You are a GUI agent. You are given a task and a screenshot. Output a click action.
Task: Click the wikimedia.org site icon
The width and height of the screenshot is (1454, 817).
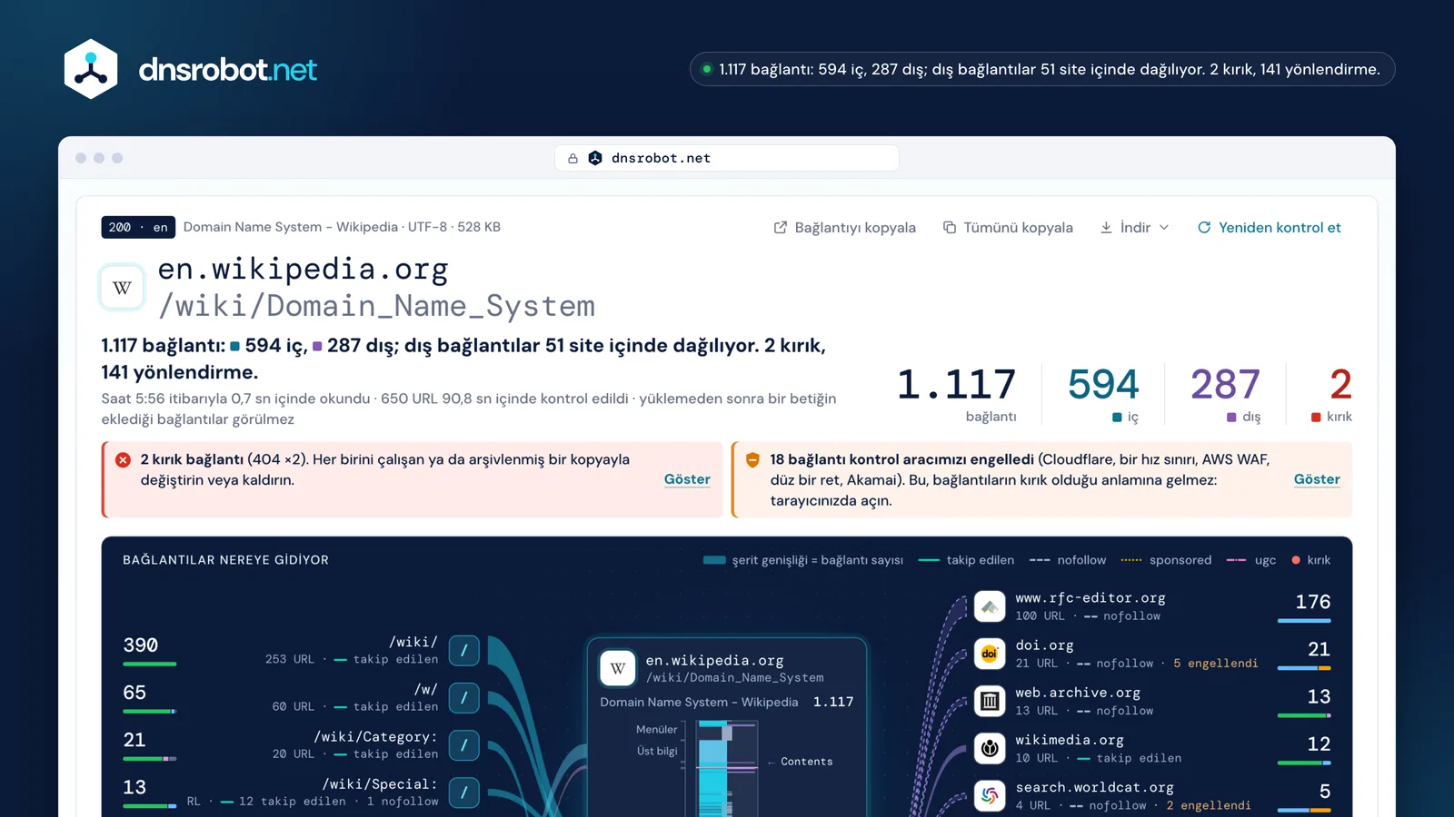(x=990, y=748)
